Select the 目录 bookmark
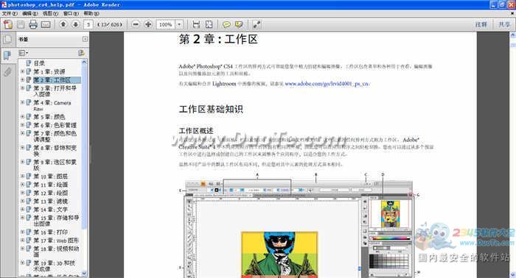This screenshot has width=516, height=278. pyautogui.click(x=39, y=63)
